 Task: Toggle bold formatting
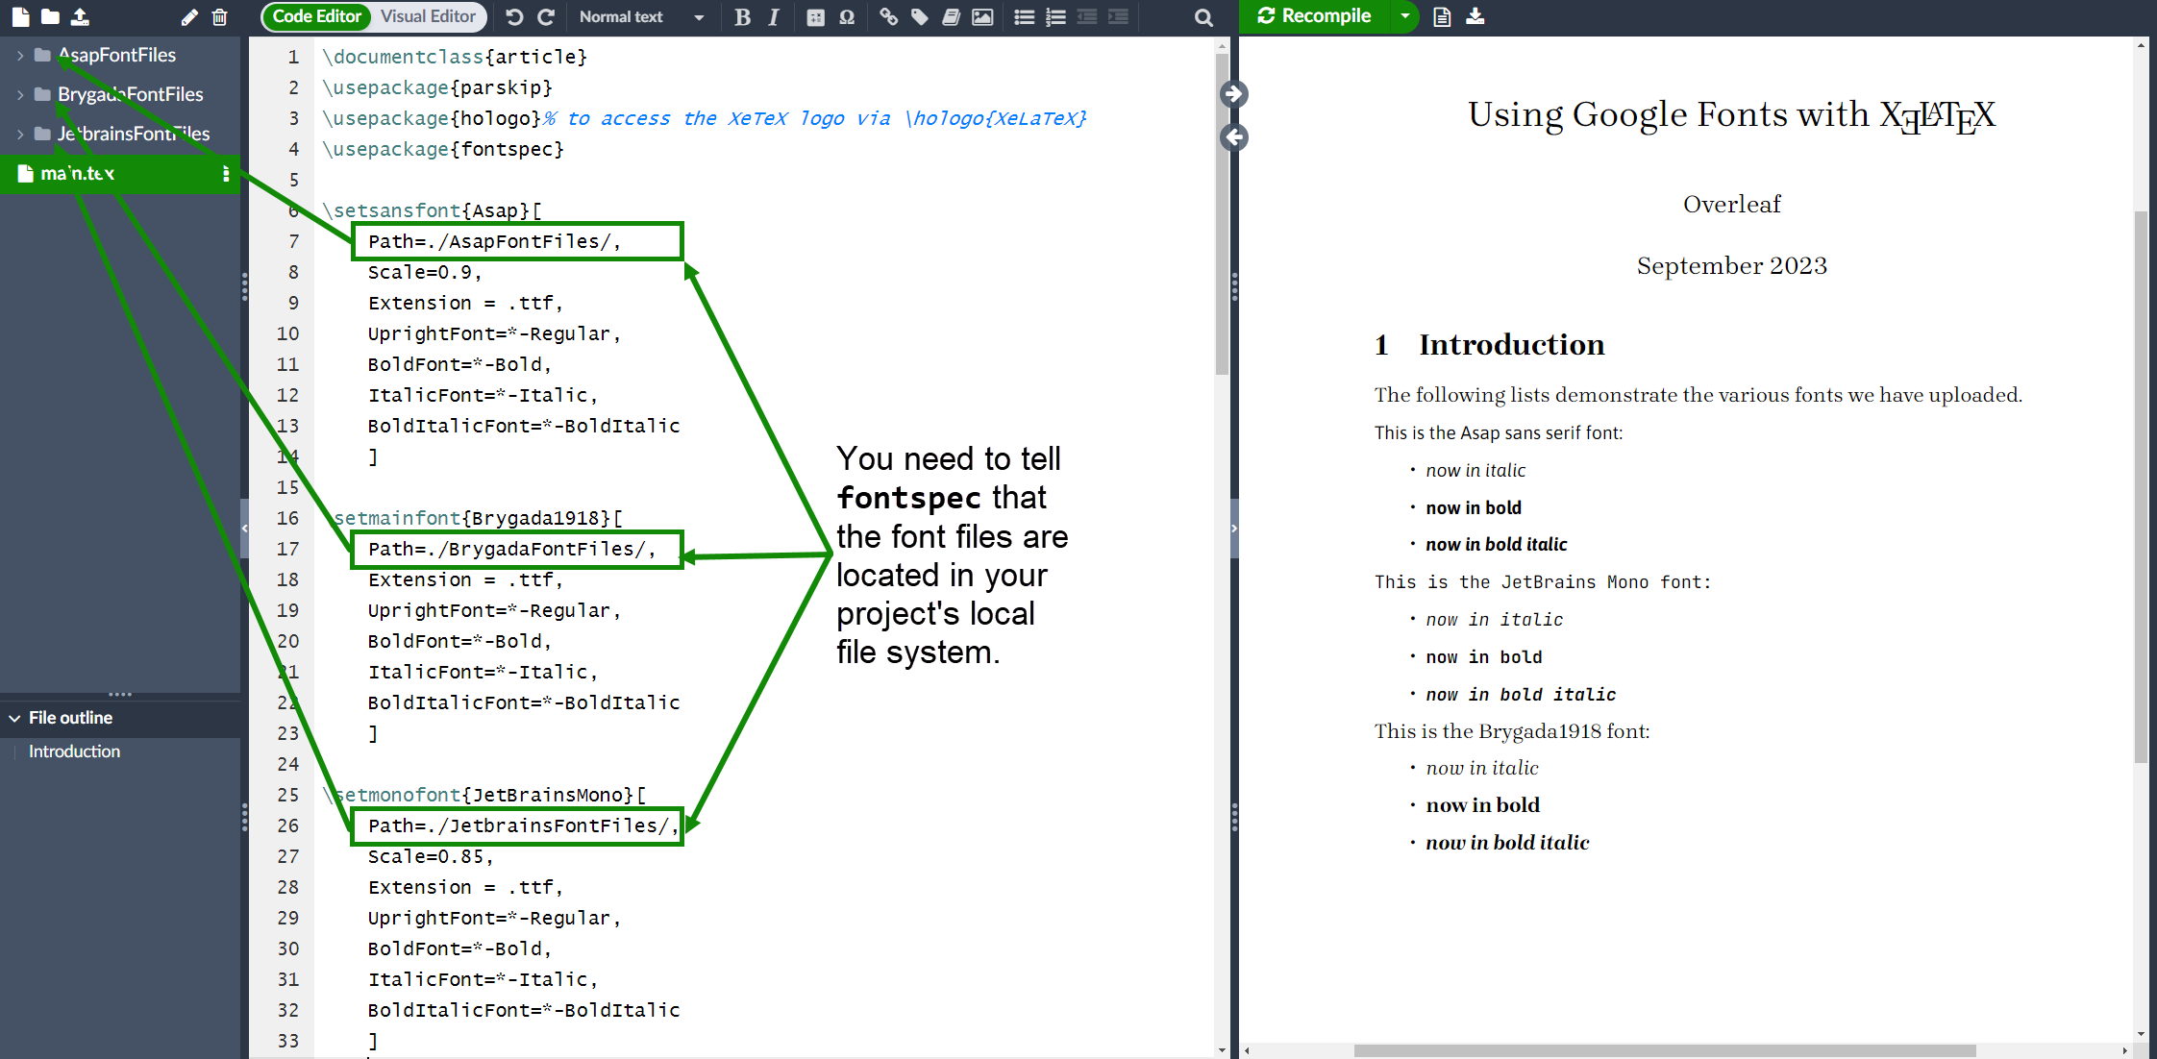tap(742, 16)
